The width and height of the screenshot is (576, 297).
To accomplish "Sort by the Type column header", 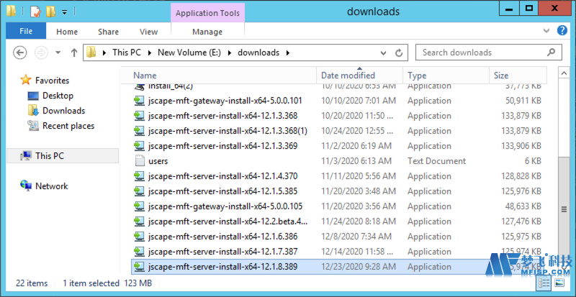I will (x=446, y=76).
